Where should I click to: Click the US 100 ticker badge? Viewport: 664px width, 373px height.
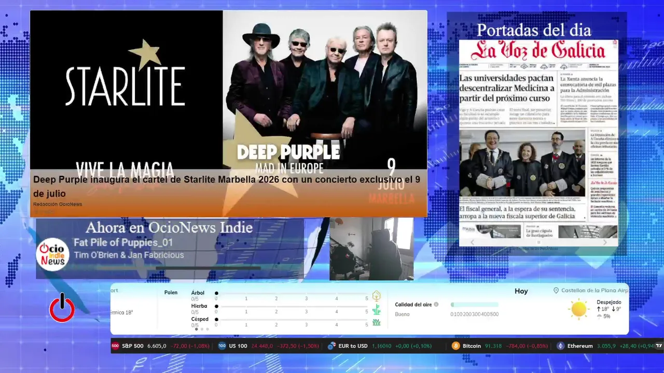(x=222, y=346)
